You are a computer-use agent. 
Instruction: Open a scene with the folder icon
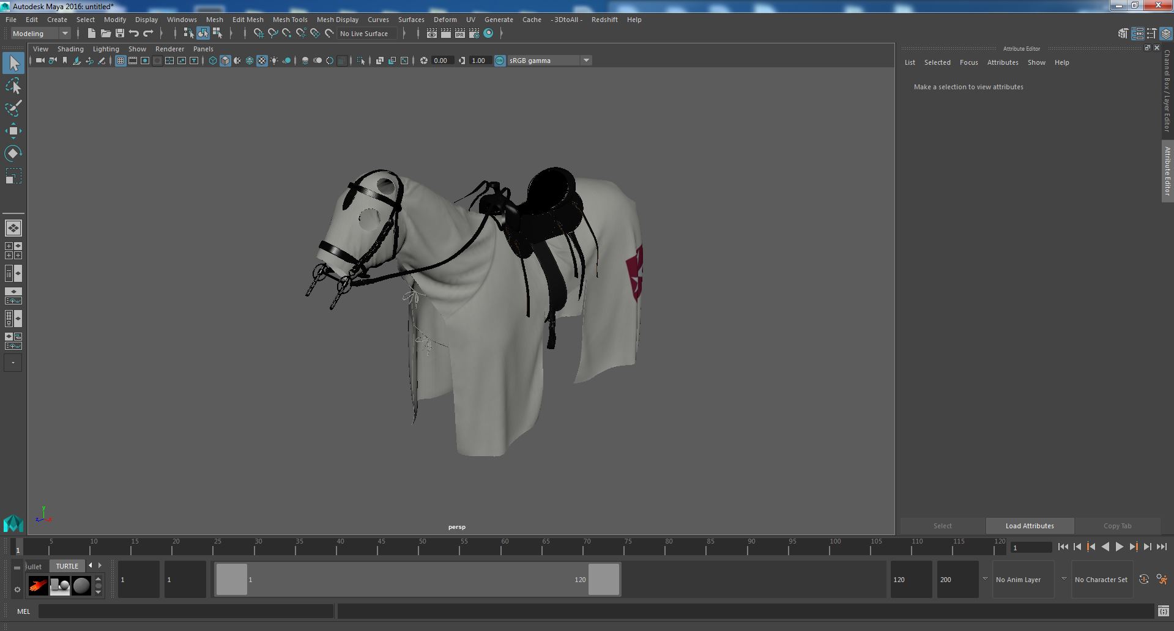pos(106,34)
